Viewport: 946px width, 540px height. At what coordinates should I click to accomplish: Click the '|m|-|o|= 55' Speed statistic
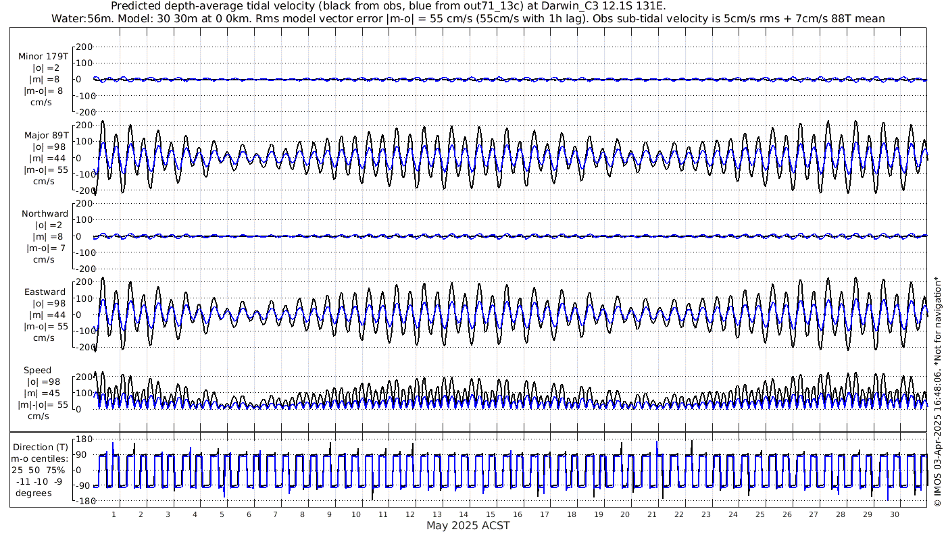click(x=43, y=405)
